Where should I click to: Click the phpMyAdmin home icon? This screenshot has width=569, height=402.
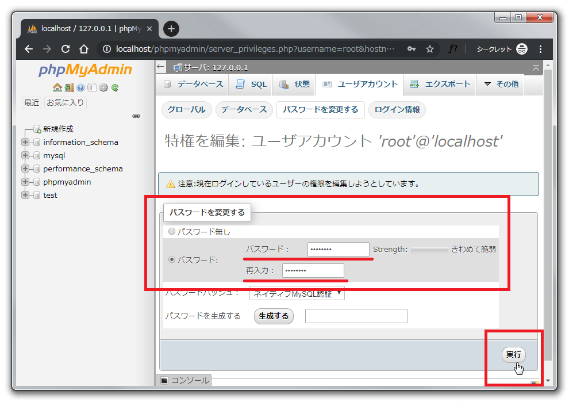pos(57,88)
